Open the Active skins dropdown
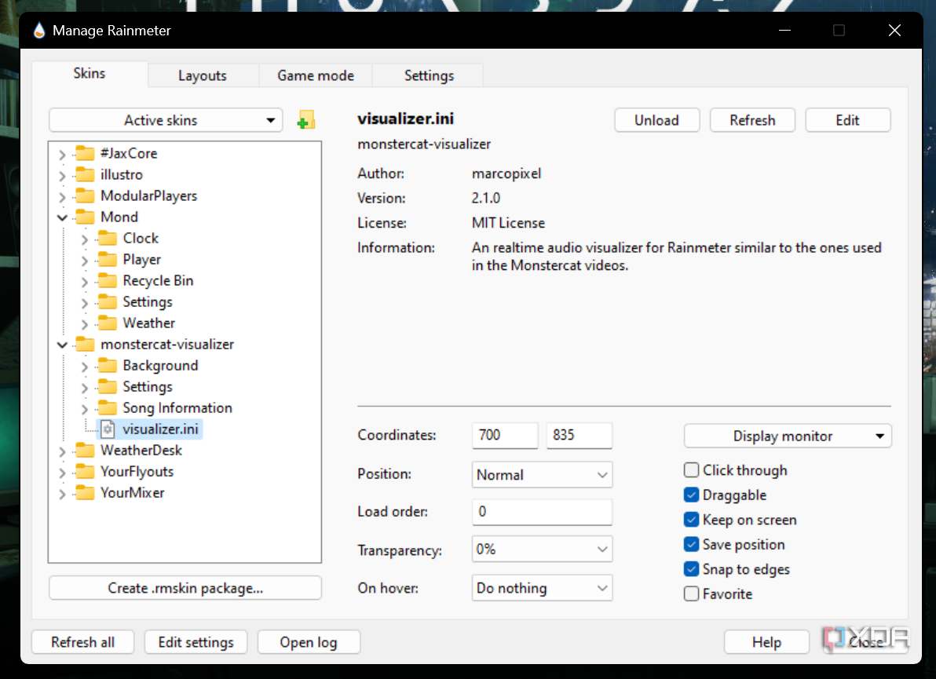The image size is (936, 679). (166, 120)
